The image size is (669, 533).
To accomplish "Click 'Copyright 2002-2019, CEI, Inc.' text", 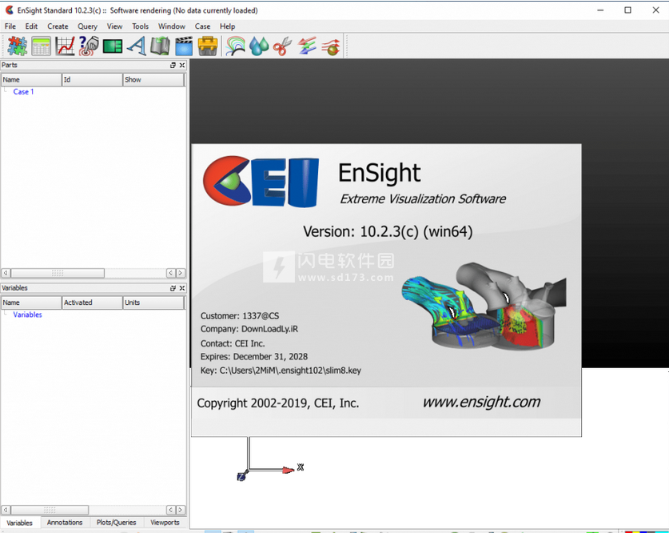I will [x=278, y=403].
